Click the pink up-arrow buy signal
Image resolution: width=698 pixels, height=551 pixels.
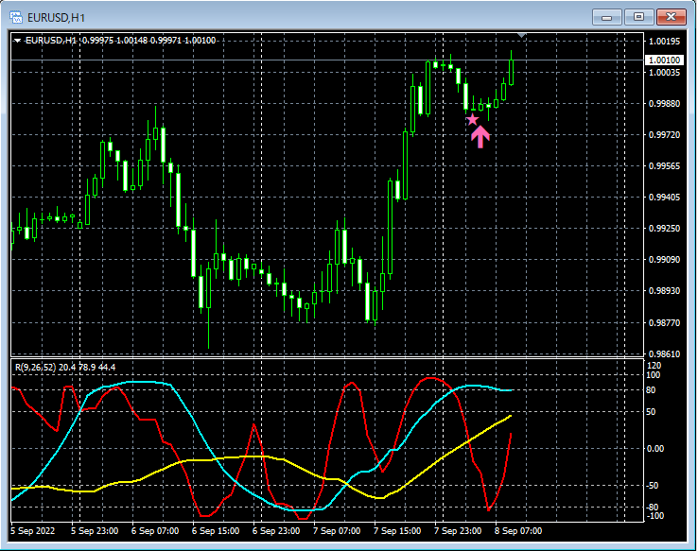(480, 136)
